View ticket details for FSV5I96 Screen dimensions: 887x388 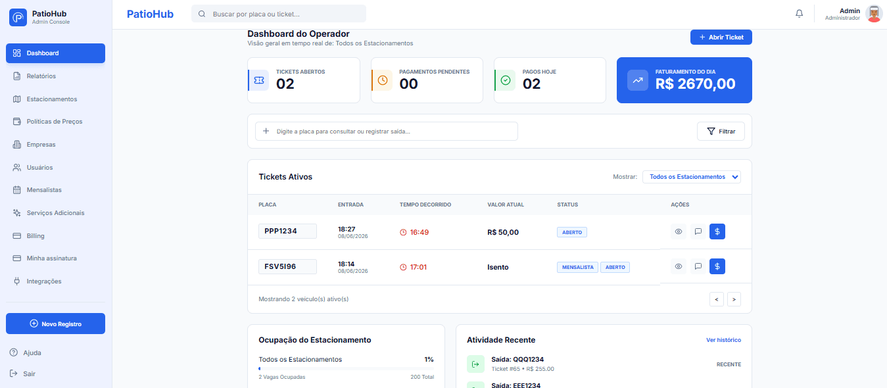coord(679,266)
